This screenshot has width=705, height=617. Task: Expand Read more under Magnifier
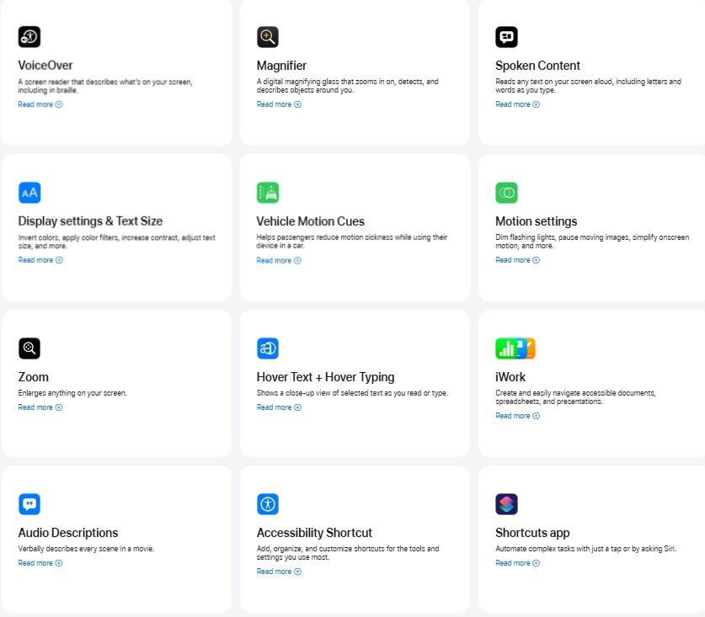click(279, 104)
